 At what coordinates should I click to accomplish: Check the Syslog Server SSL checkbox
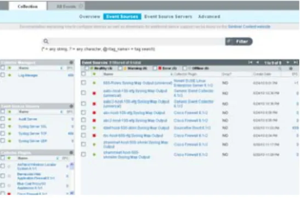[3, 126]
